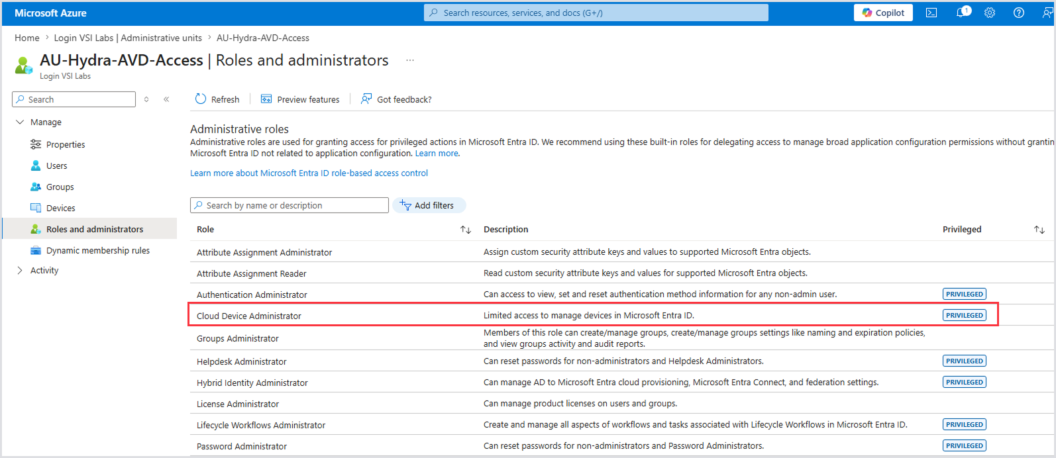Click the Refresh circular arrow icon
The width and height of the screenshot is (1056, 458).
tap(201, 99)
